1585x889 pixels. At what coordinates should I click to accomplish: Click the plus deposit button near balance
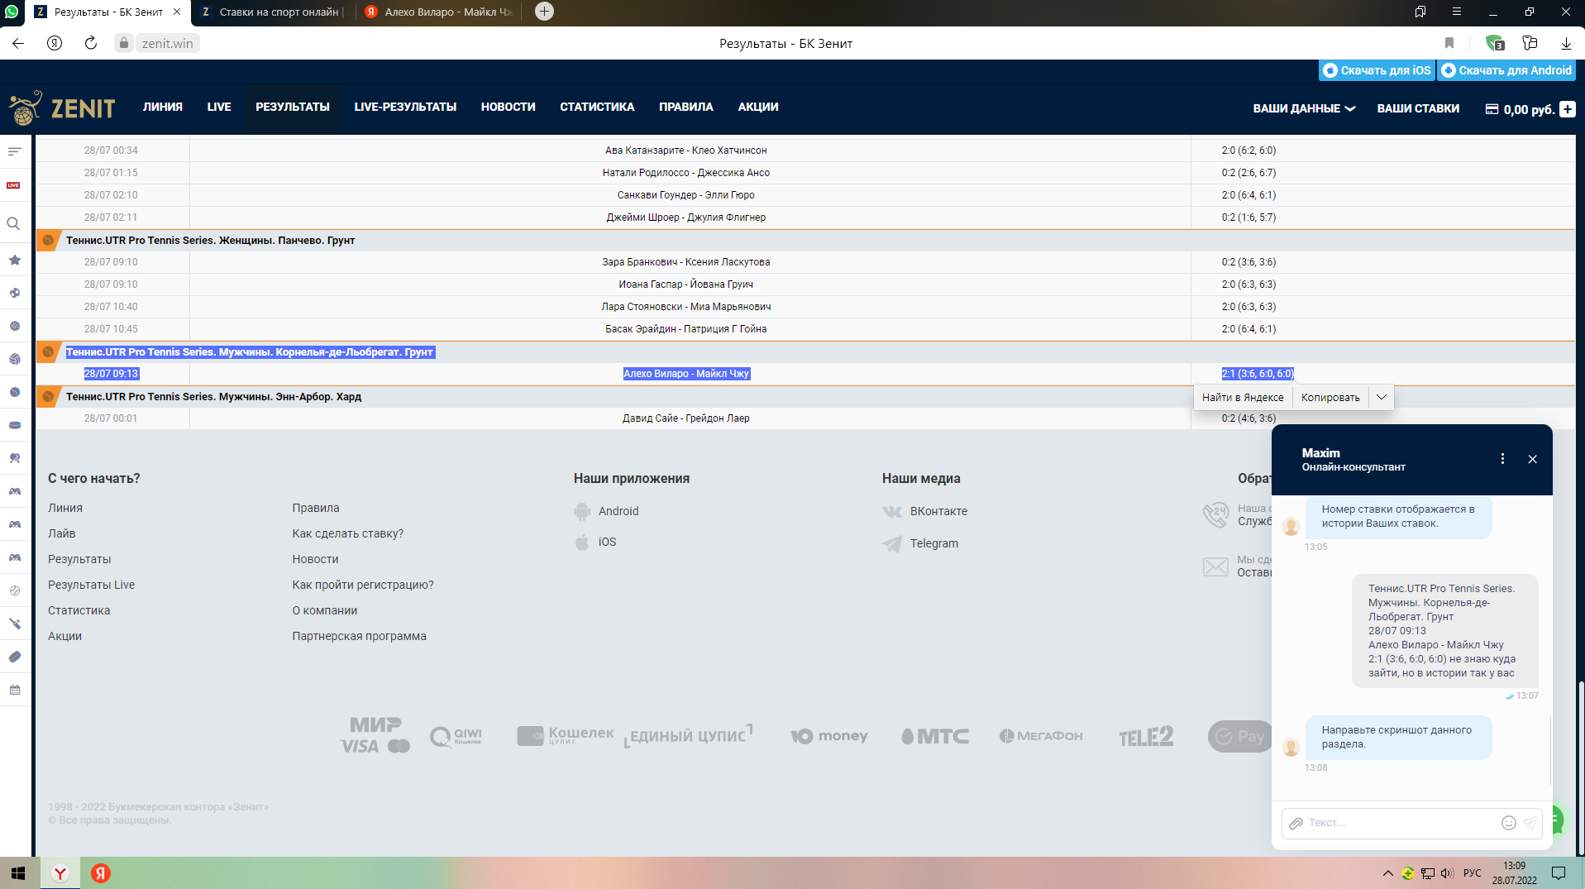click(1568, 108)
